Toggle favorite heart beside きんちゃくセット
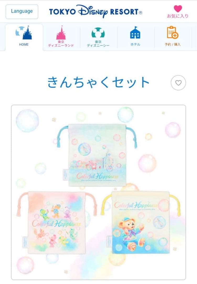The width and height of the screenshot is (197, 284). click(x=178, y=83)
